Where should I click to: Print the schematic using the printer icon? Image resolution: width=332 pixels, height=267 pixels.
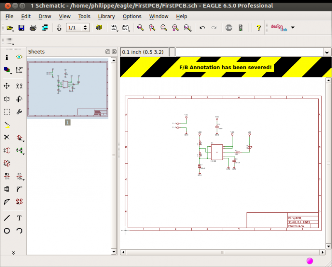[33, 28]
